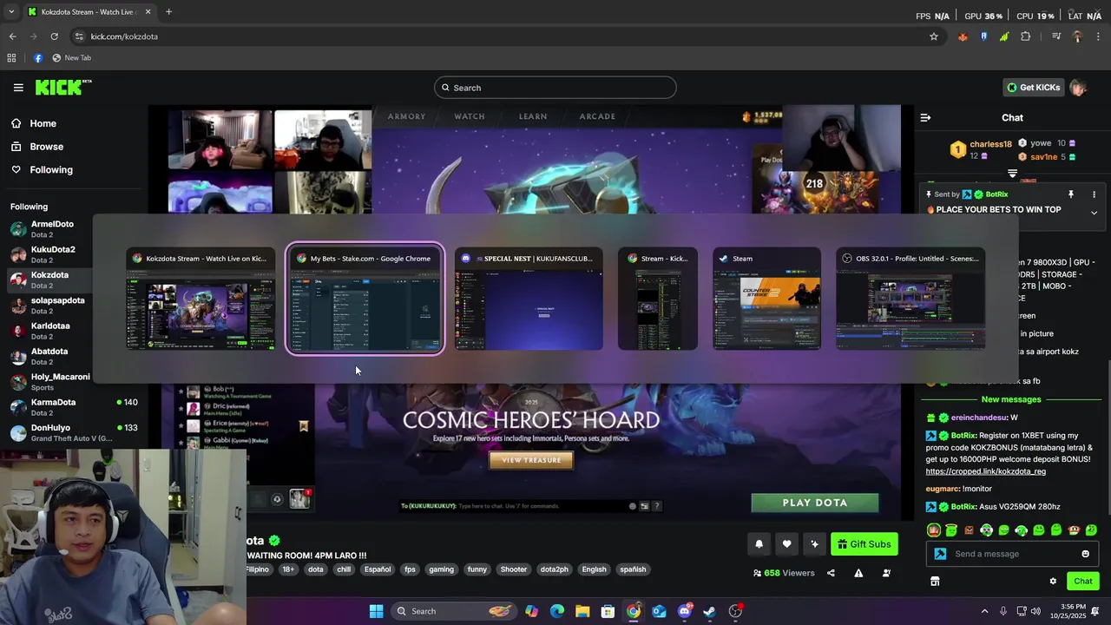Open KarmaDota channel in Following list
Viewport: 1111px width, 625px height.
tap(74, 407)
